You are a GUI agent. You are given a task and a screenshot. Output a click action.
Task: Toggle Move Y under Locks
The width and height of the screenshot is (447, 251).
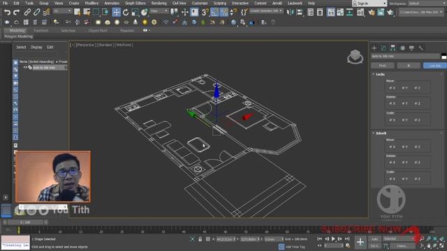405,88
